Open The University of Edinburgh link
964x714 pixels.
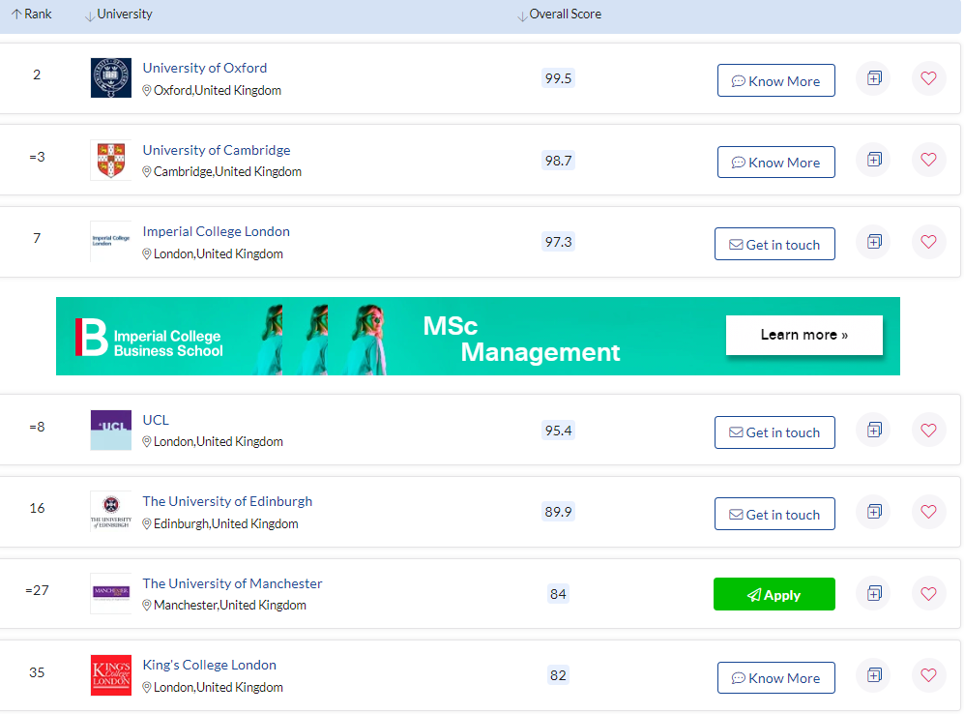point(227,501)
